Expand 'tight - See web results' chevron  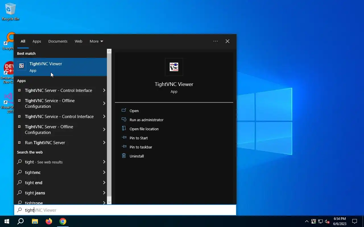coord(104,162)
